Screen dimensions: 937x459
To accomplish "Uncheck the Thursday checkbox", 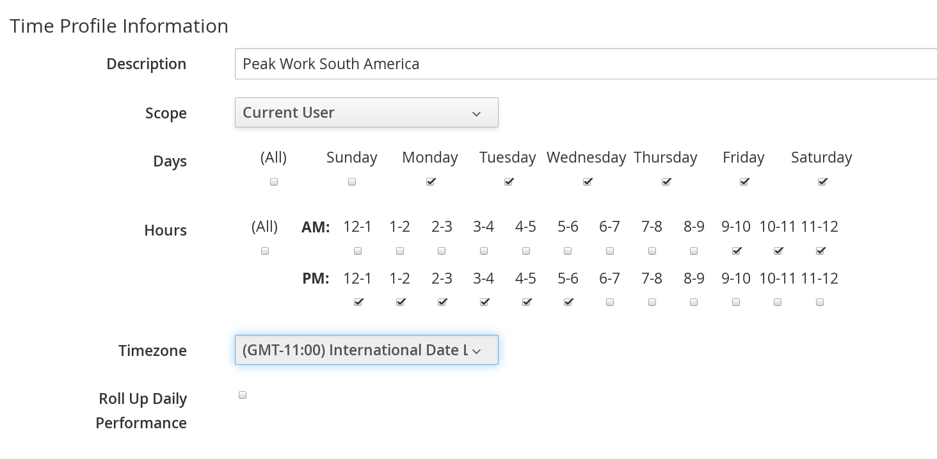I will tap(666, 182).
